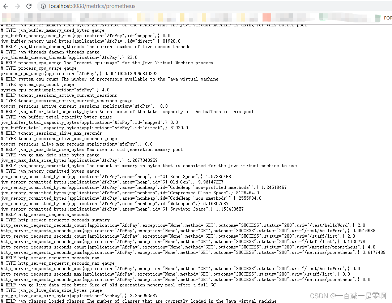The width and height of the screenshot is (392, 303).
Task: Click the red favicon on the bookmarks bar
Action: click(267, 17)
